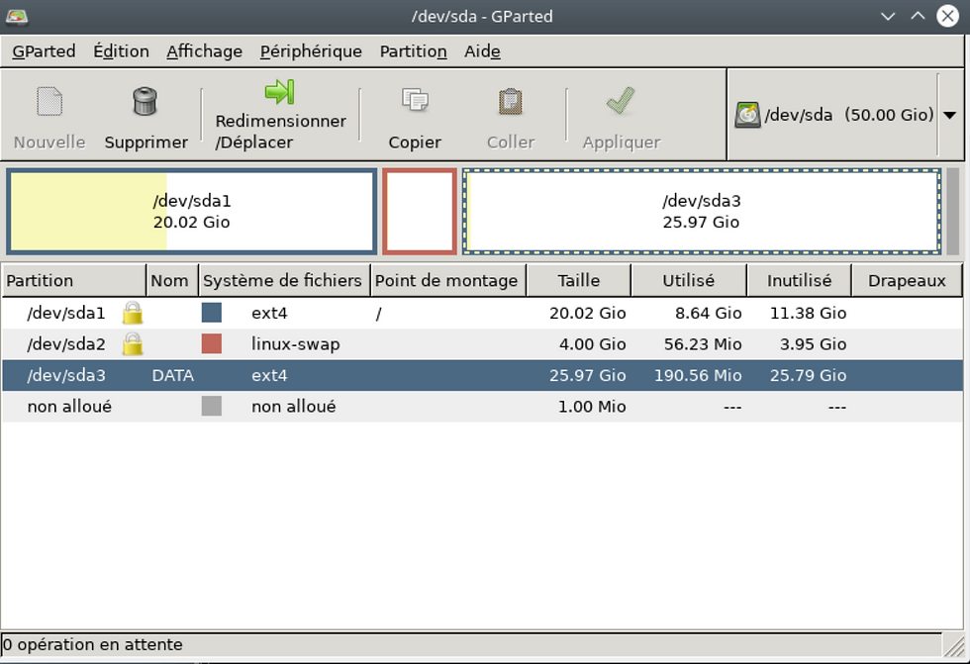Select the gray unallocated sliver in disk map
Viewport: 970px width, 664px height.
[952, 212]
